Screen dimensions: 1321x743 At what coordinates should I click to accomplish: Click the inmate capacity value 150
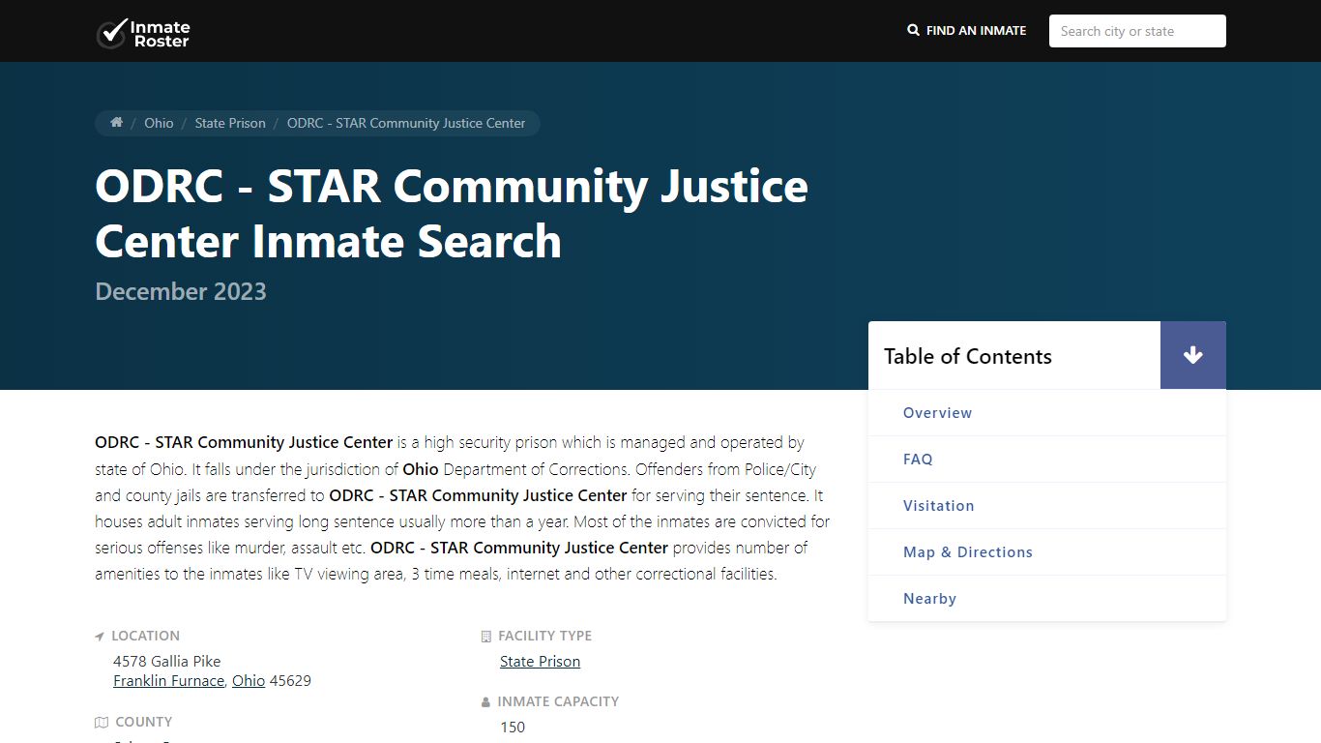tap(513, 728)
